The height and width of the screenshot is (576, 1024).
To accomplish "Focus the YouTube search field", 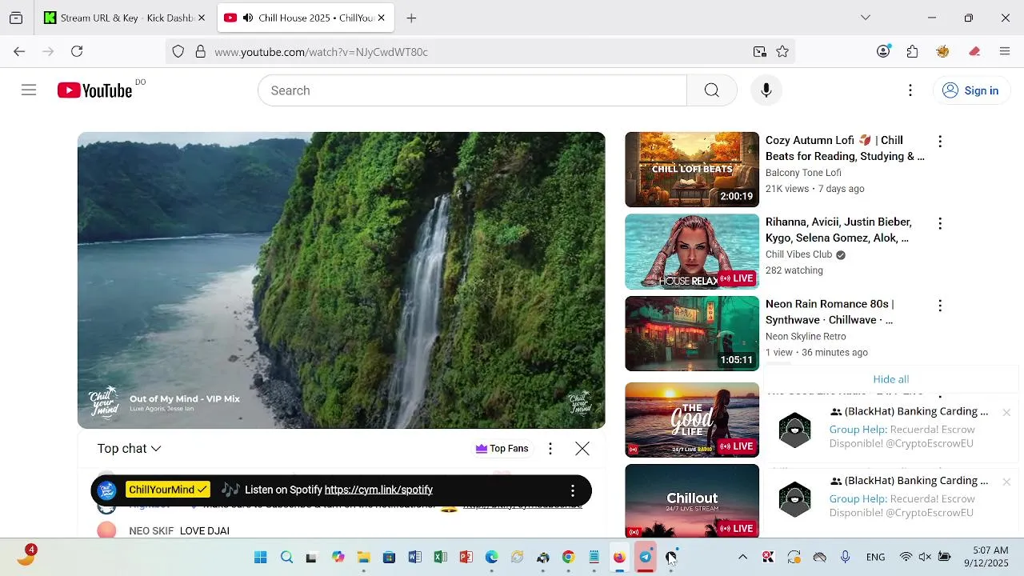I will coord(472,90).
